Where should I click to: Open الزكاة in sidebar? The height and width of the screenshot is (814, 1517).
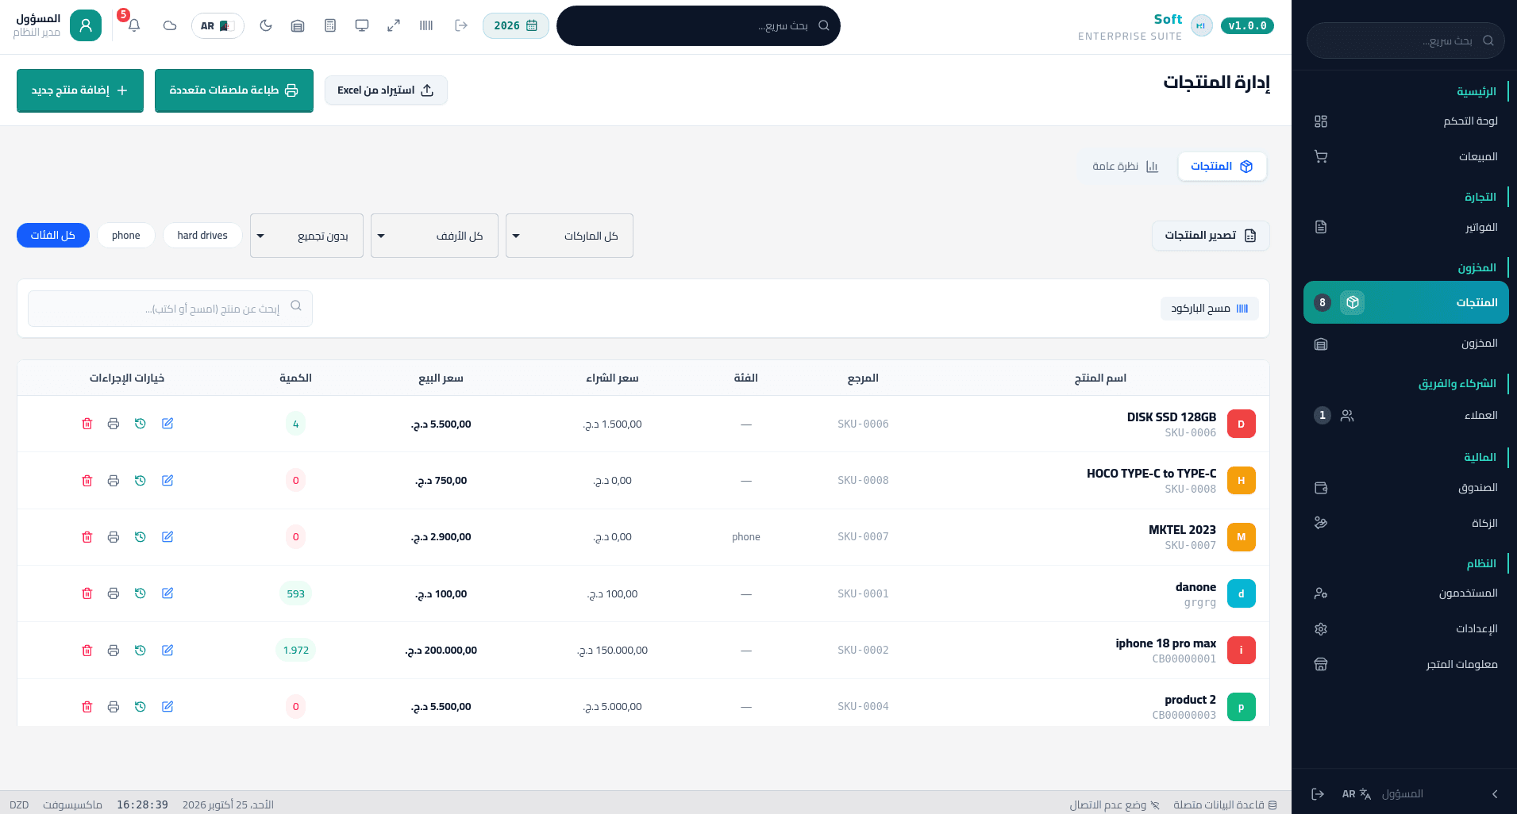1406,524
